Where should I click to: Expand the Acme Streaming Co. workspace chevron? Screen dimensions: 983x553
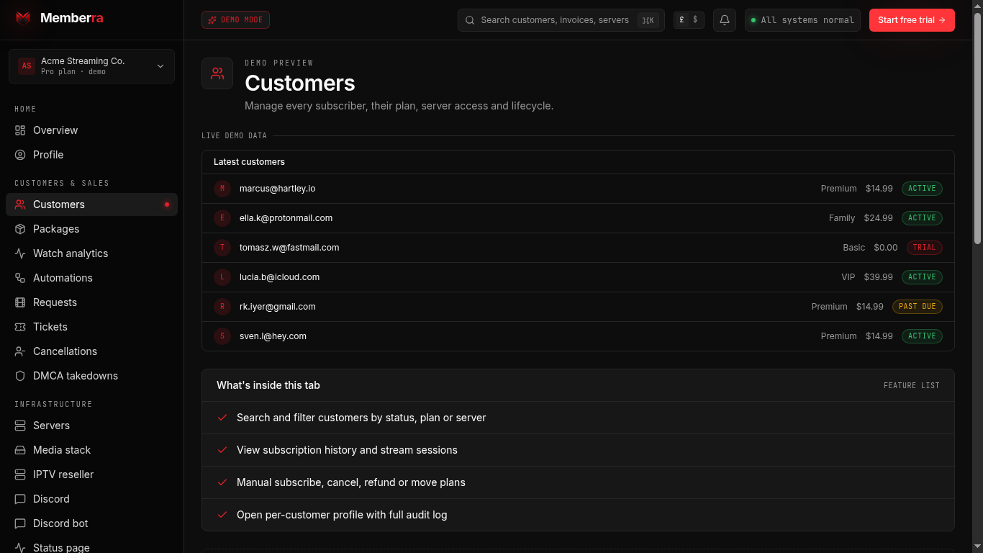point(160,66)
